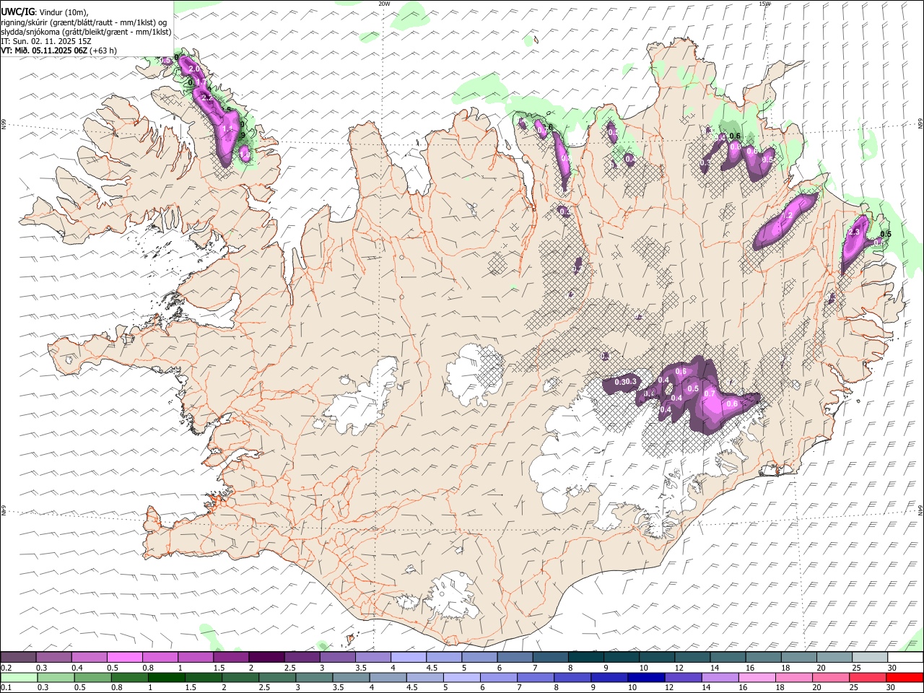924x693 pixels.
Task: Select the bright red swatch labeled 30 in lower legend
Action: 904,677
